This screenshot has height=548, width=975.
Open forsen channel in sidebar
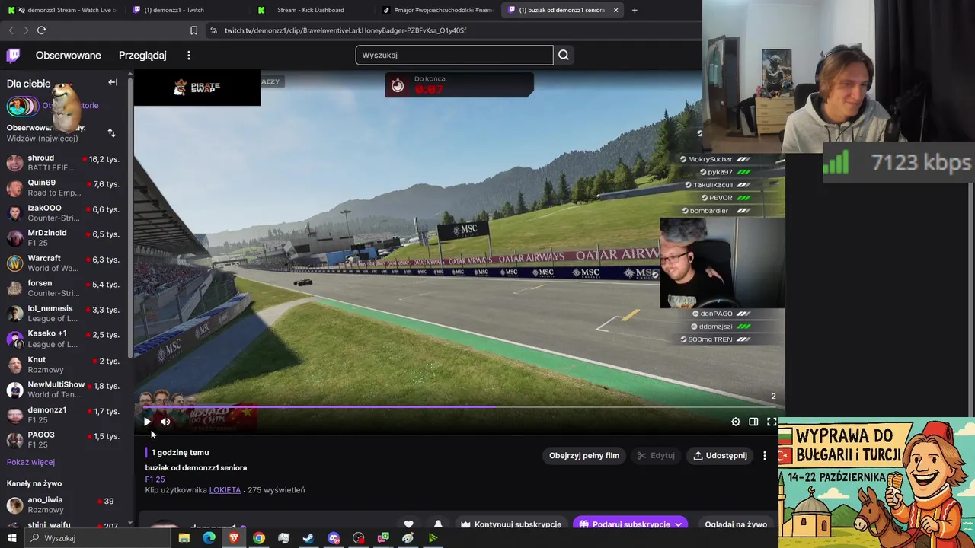pos(65,288)
